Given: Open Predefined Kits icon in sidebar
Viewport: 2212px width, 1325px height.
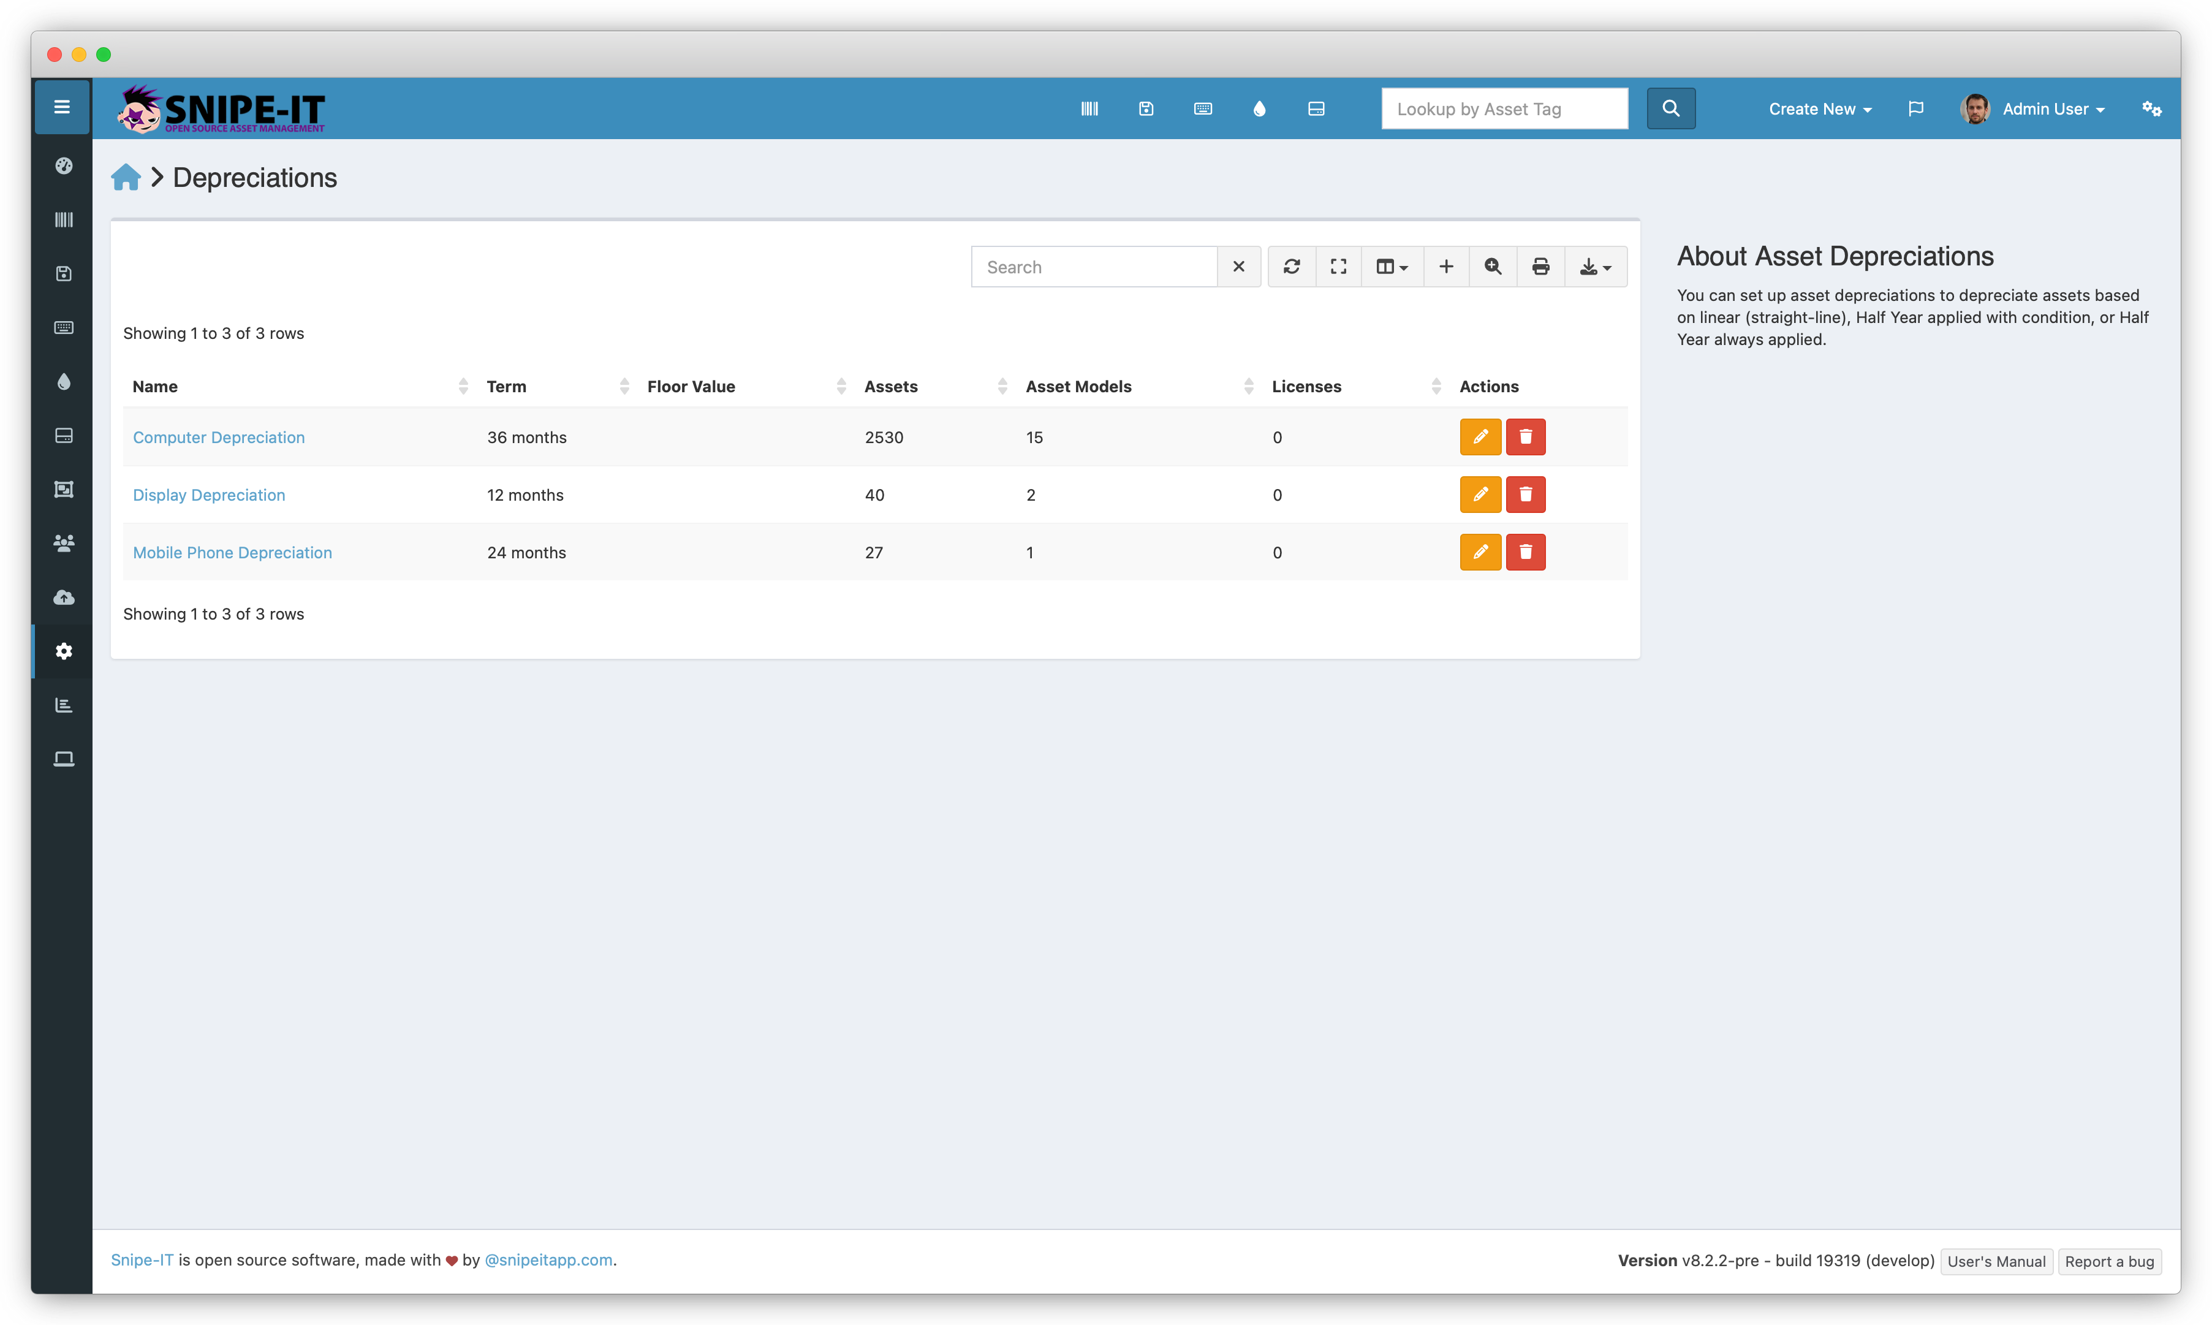Looking at the screenshot, I should pos(63,489).
